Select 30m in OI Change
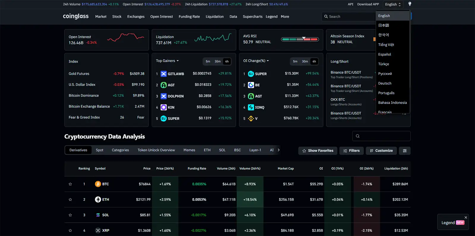This screenshot has height=236, width=475. (x=305, y=62)
